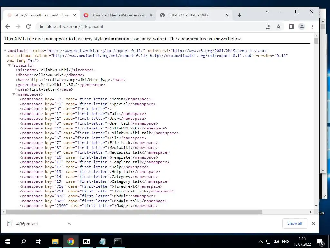Open the tab search chevron
Viewport: 330px width, 248px height.
[267, 12]
